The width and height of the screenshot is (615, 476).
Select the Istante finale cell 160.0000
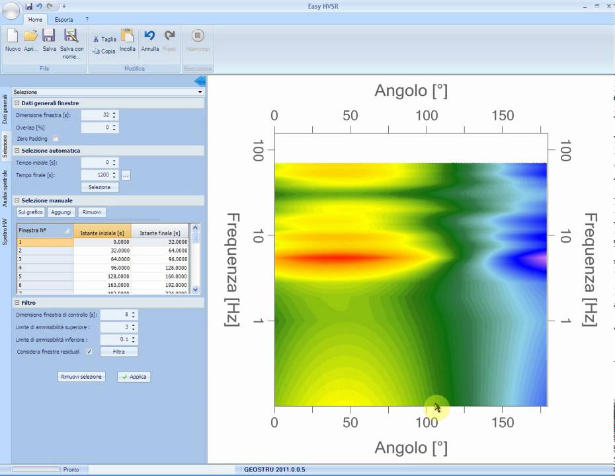coord(160,276)
